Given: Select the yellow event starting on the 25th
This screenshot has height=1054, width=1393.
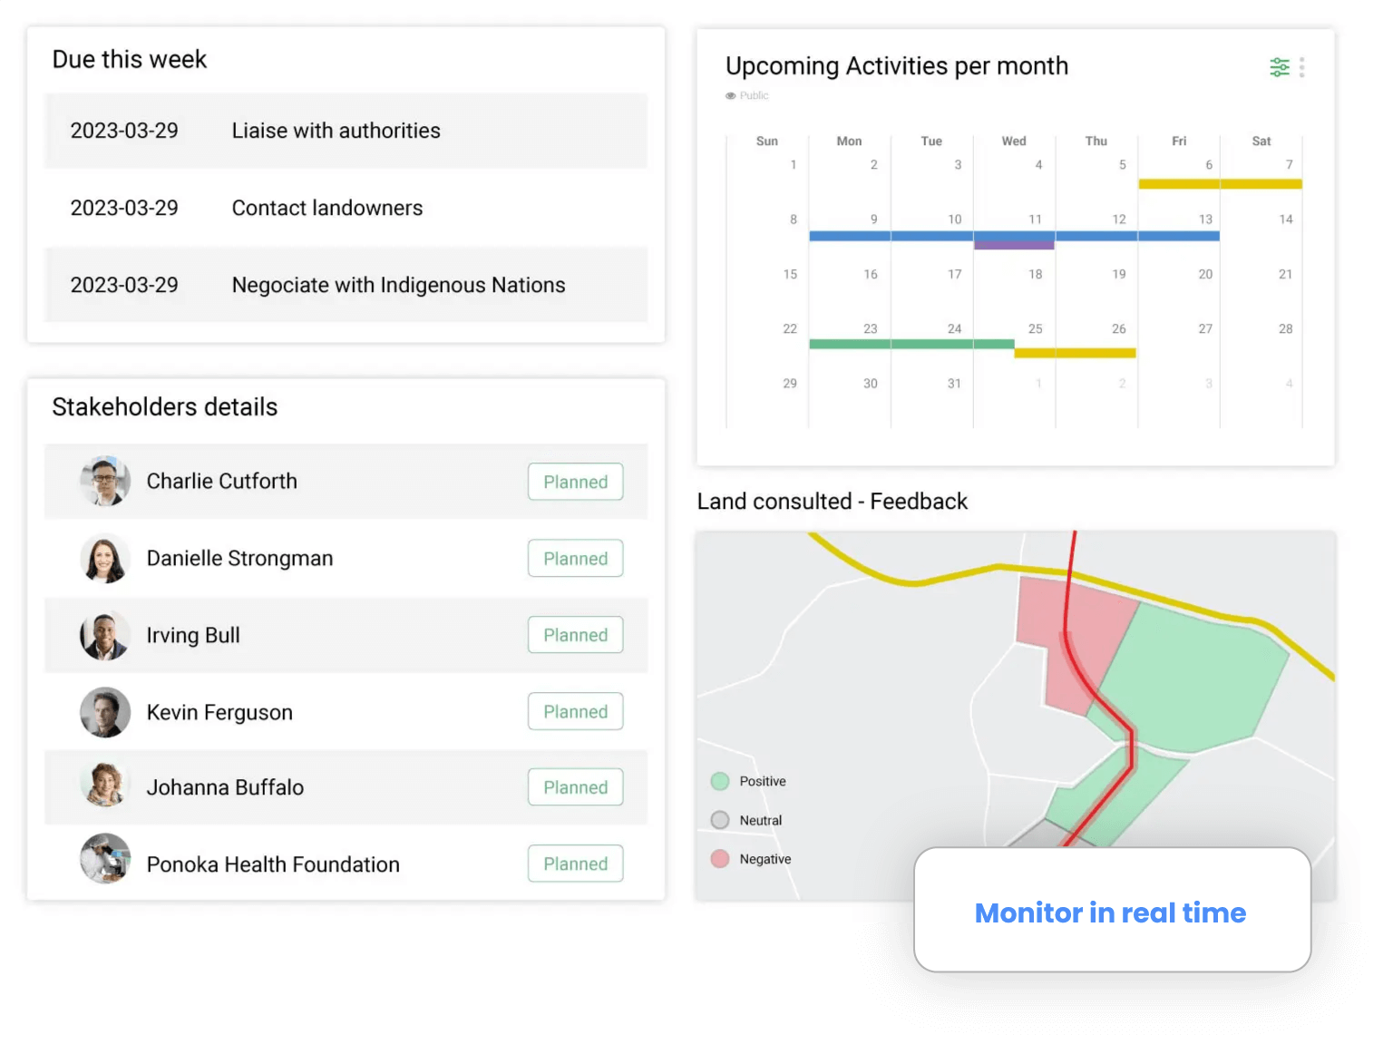Looking at the screenshot, I should 1075,353.
